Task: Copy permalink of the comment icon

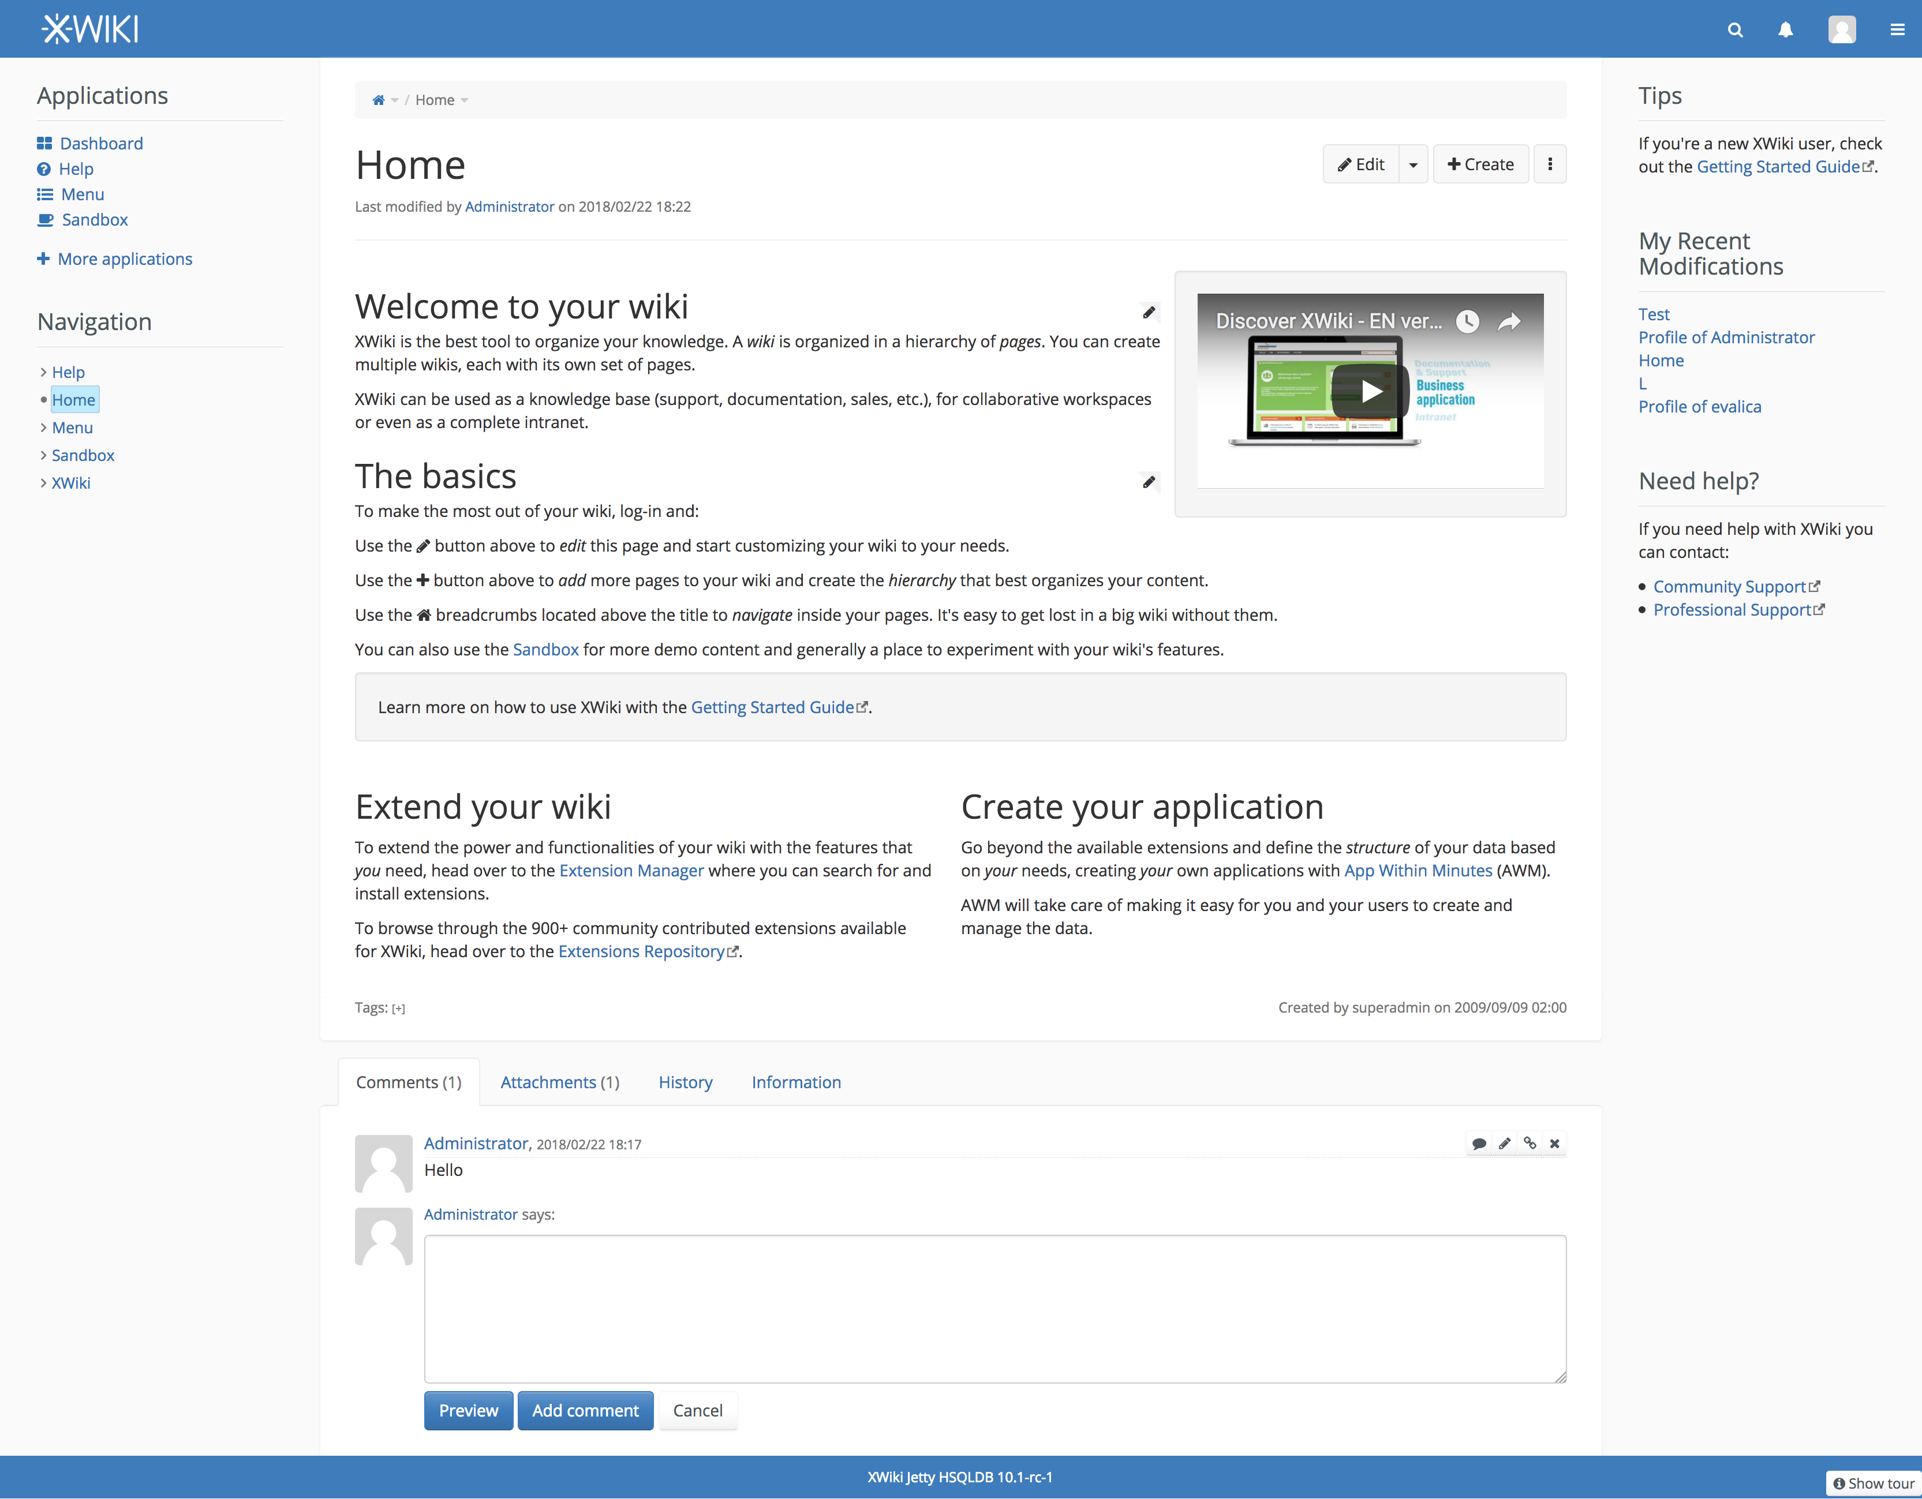Action: tap(1530, 1144)
